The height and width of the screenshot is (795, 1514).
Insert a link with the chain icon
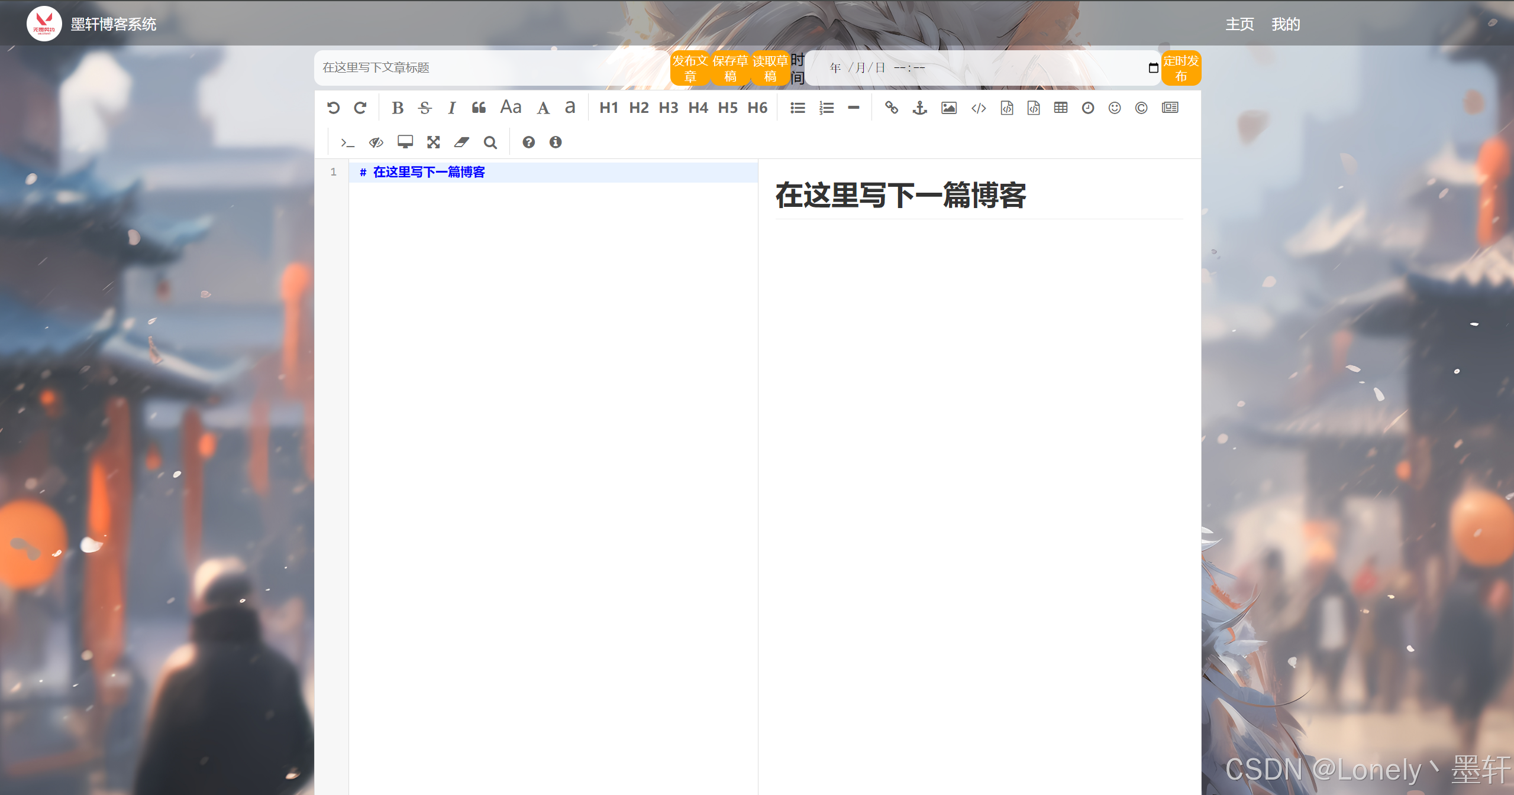coord(891,108)
